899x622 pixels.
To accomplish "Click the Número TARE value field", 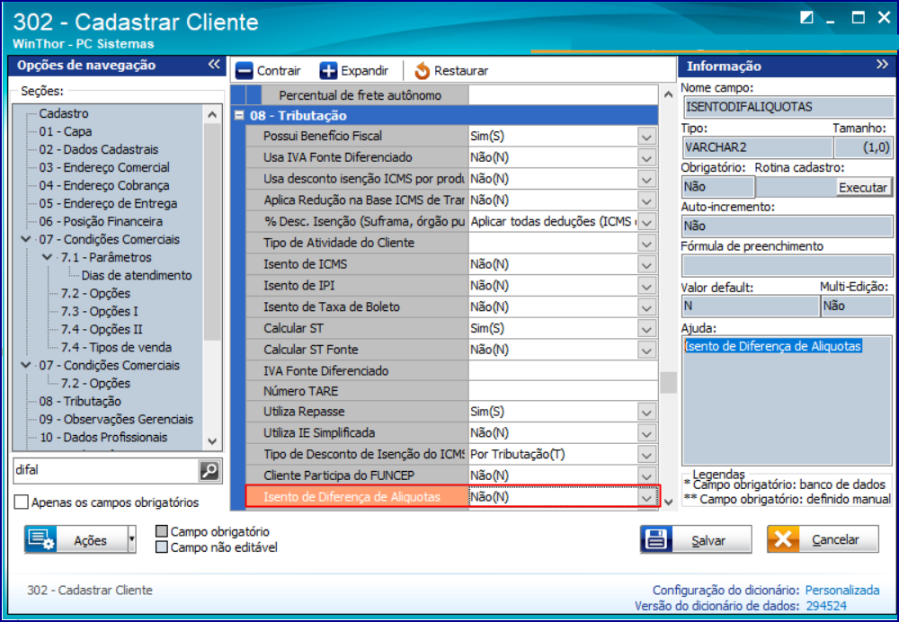I will [563, 392].
